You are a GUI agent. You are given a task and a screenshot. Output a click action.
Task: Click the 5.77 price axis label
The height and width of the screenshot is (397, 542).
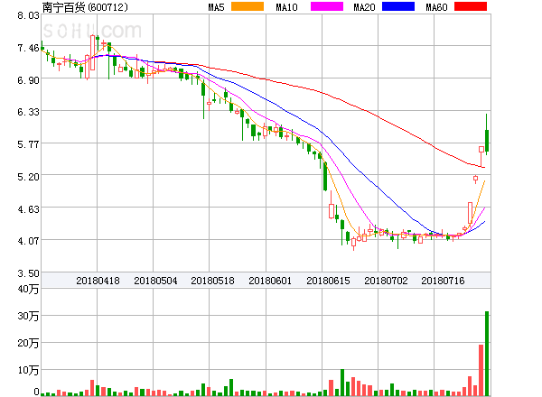[28, 144]
